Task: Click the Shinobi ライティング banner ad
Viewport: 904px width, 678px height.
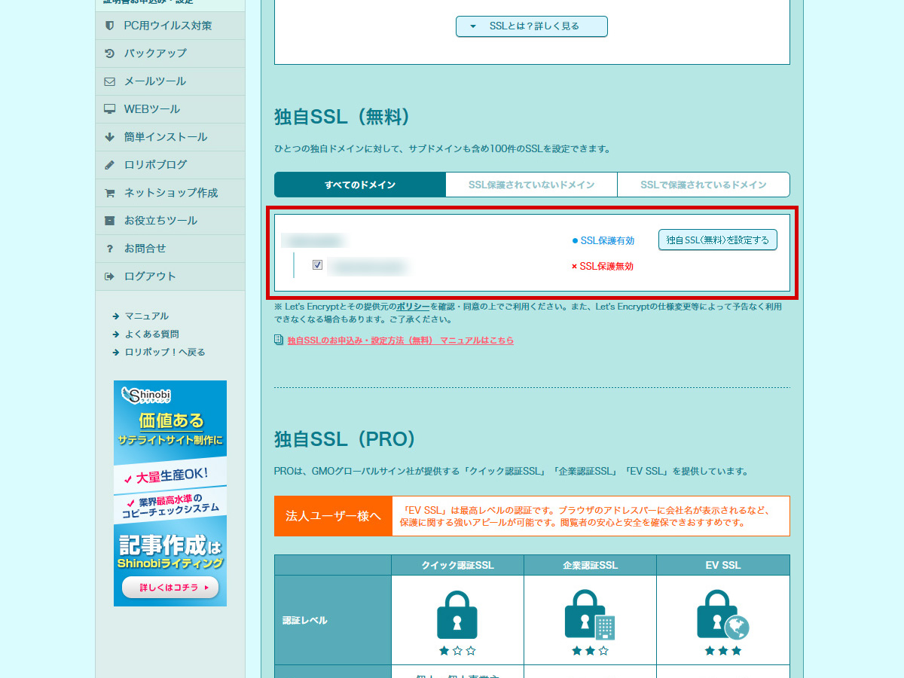Action: point(170,493)
